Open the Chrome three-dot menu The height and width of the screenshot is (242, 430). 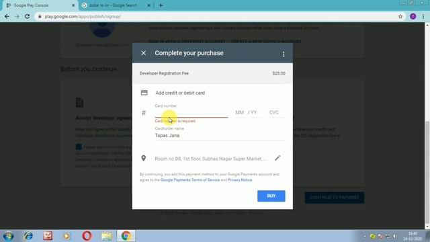[x=423, y=16]
